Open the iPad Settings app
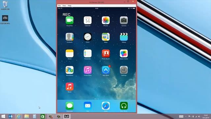Viewport: 211px width, 119px height. click(x=124, y=70)
